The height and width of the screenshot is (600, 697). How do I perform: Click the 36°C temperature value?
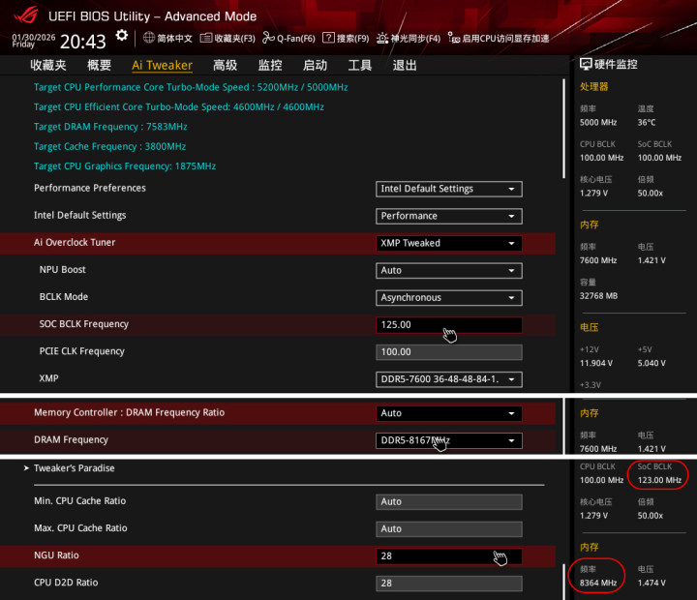tap(647, 122)
